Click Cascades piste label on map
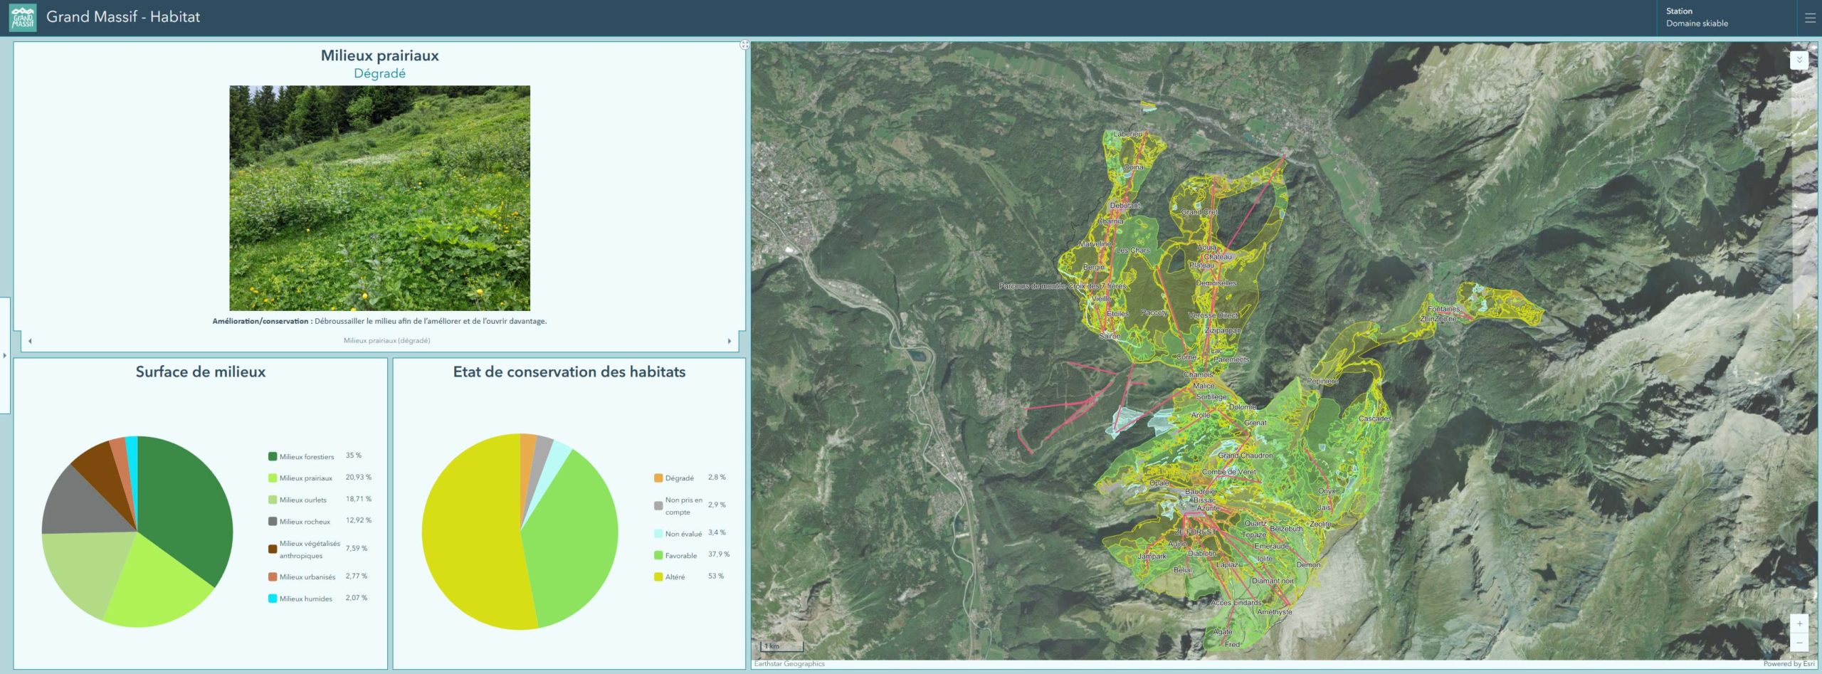 coord(1374,418)
